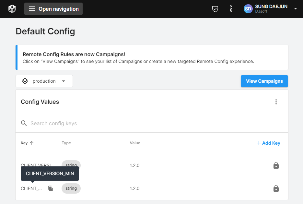303x204 pixels.
Task: Click the lock icon in first row
Action: click(x=276, y=166)
